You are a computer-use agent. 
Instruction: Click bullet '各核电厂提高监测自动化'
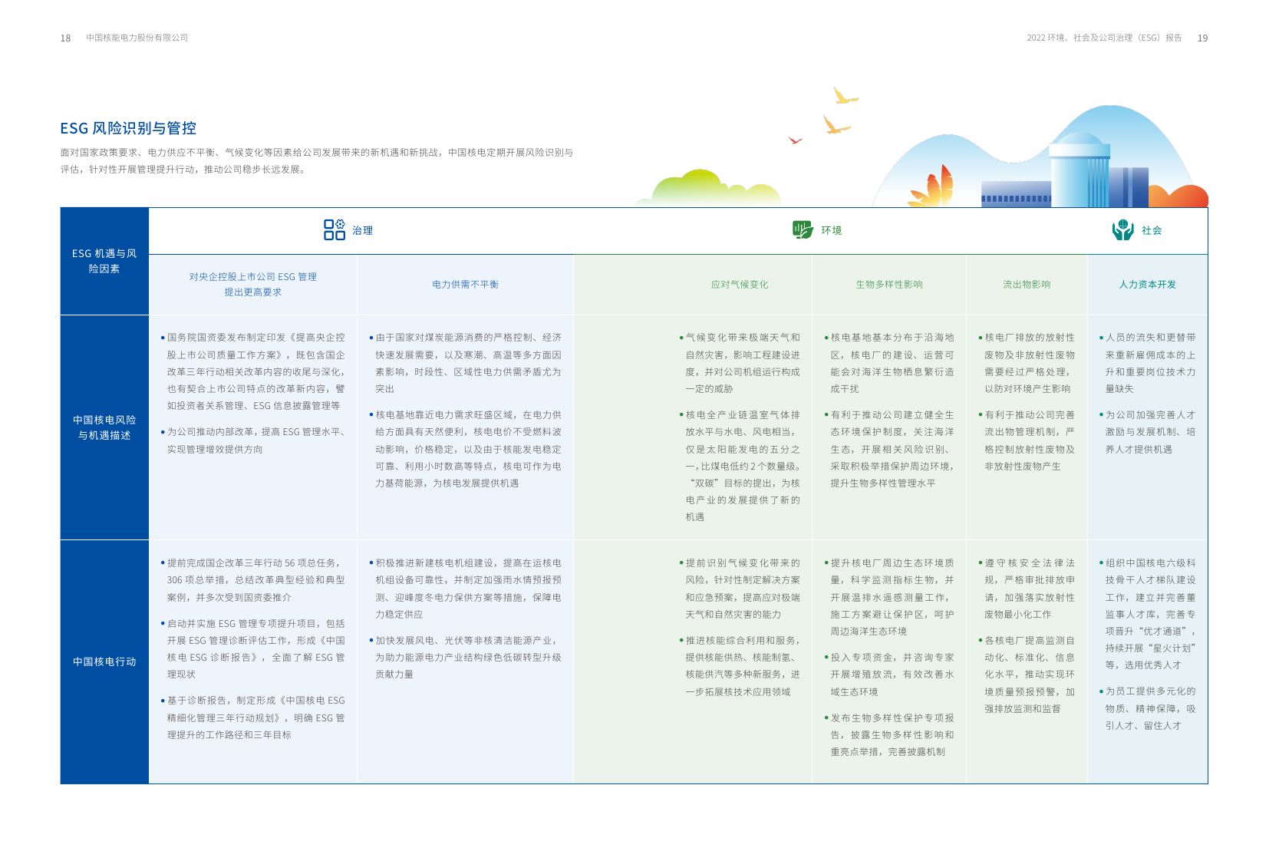click(1027, 675)
